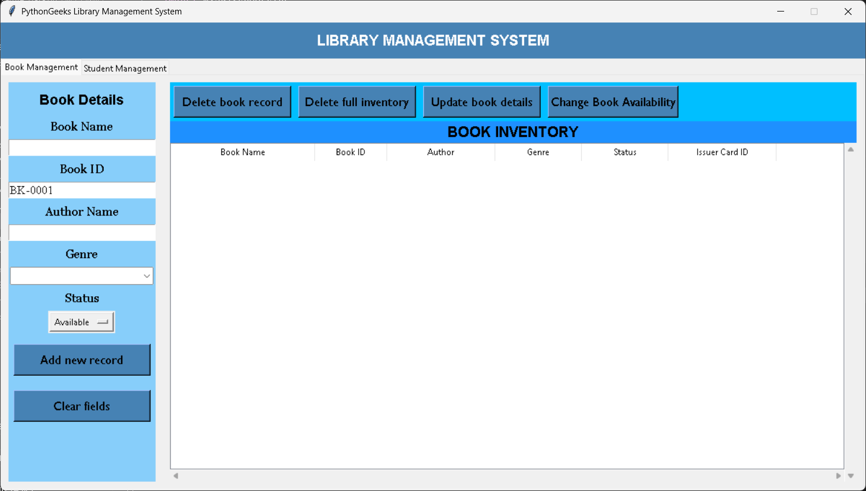Click the Genre column header in inventory

(538, 152)
